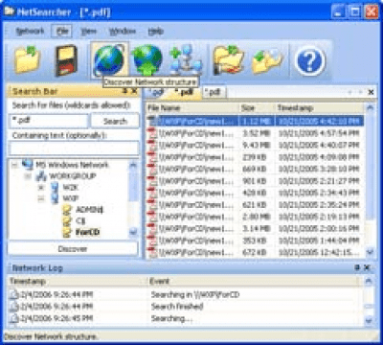Click the stacked folders toolbar icon
This screenshot has height=345, width=383.
coord(229,60)
